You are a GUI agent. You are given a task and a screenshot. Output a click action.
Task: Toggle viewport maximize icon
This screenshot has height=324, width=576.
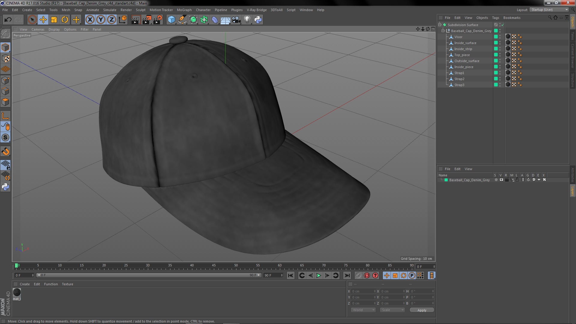click(433, 29)
